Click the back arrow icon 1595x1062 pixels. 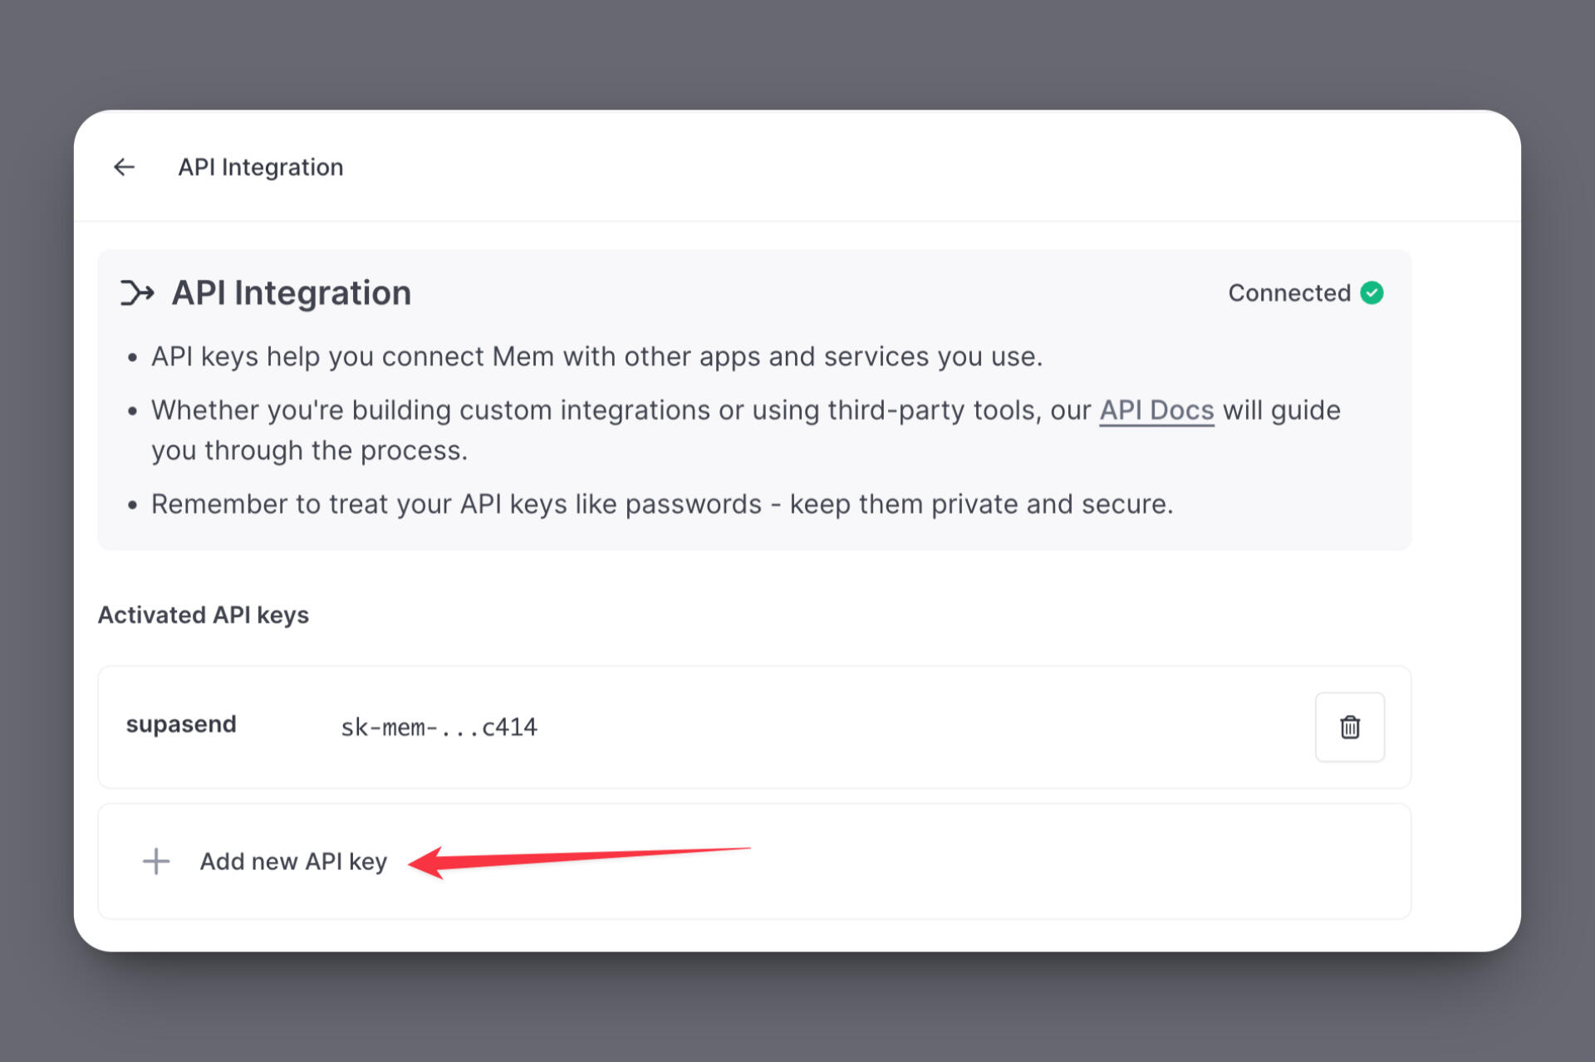125,167
